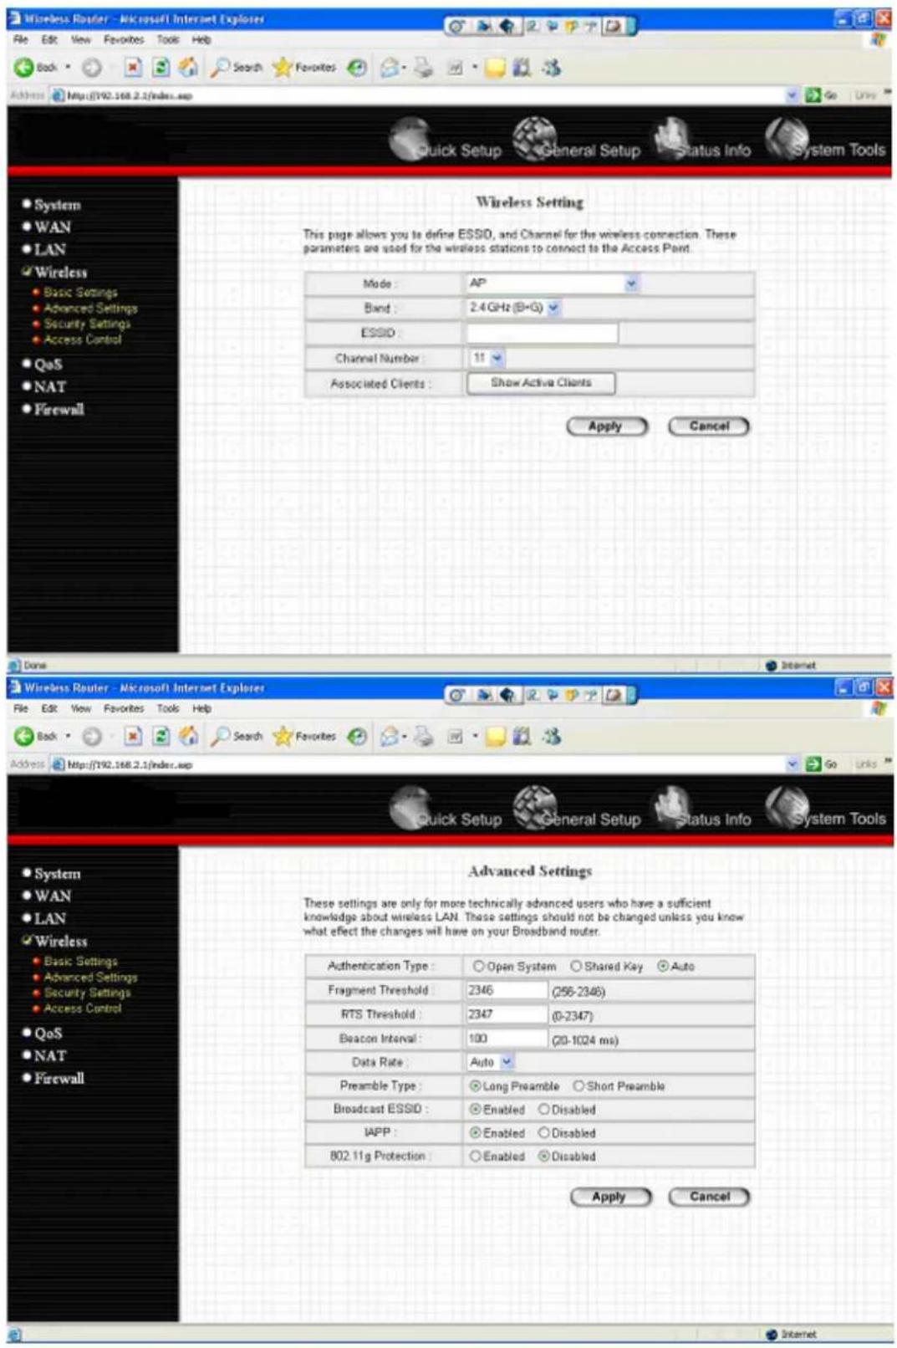Click History icon in upper window toolbar
The image size is (897, 1348).
click(x=357, y=68)
